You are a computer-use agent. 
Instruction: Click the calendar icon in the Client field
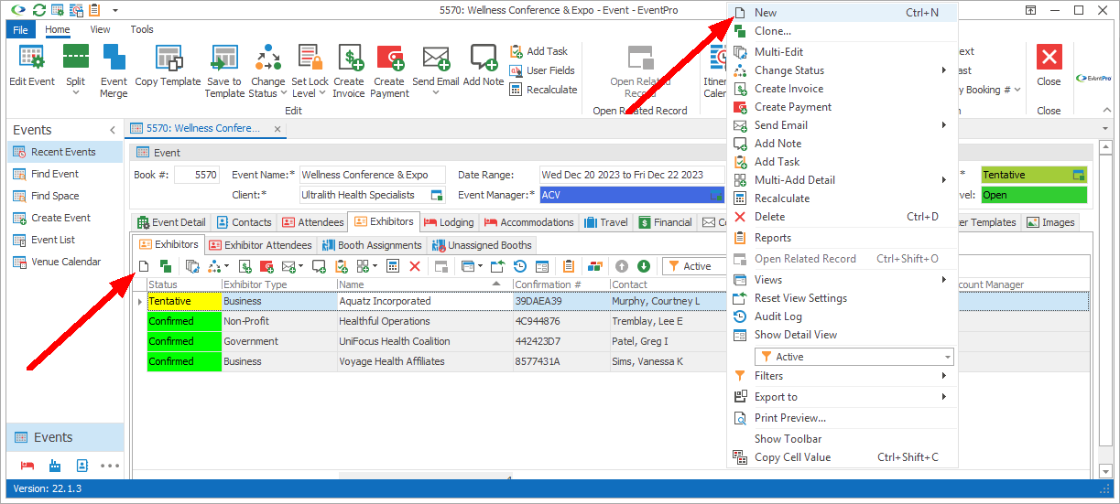[x=437, y=195]
